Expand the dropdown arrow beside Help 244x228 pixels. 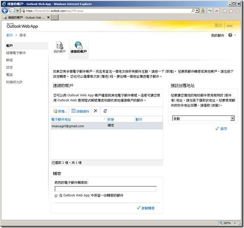235,35
